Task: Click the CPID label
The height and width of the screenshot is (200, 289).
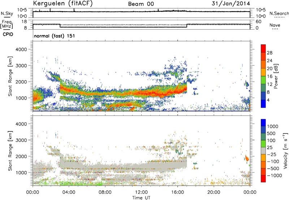Action: click(8, 34)
